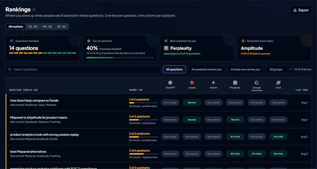317x169 pixels.
Task: Click the 40% green progress bar
Action: click(x=120, y=57)
